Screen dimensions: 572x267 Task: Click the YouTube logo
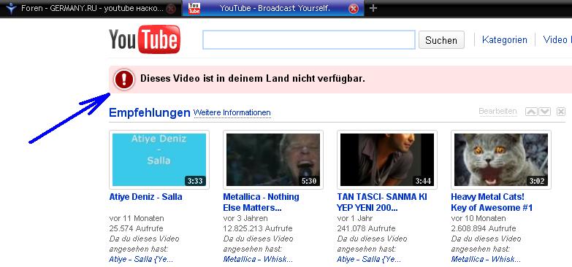[x=145, y=39]
